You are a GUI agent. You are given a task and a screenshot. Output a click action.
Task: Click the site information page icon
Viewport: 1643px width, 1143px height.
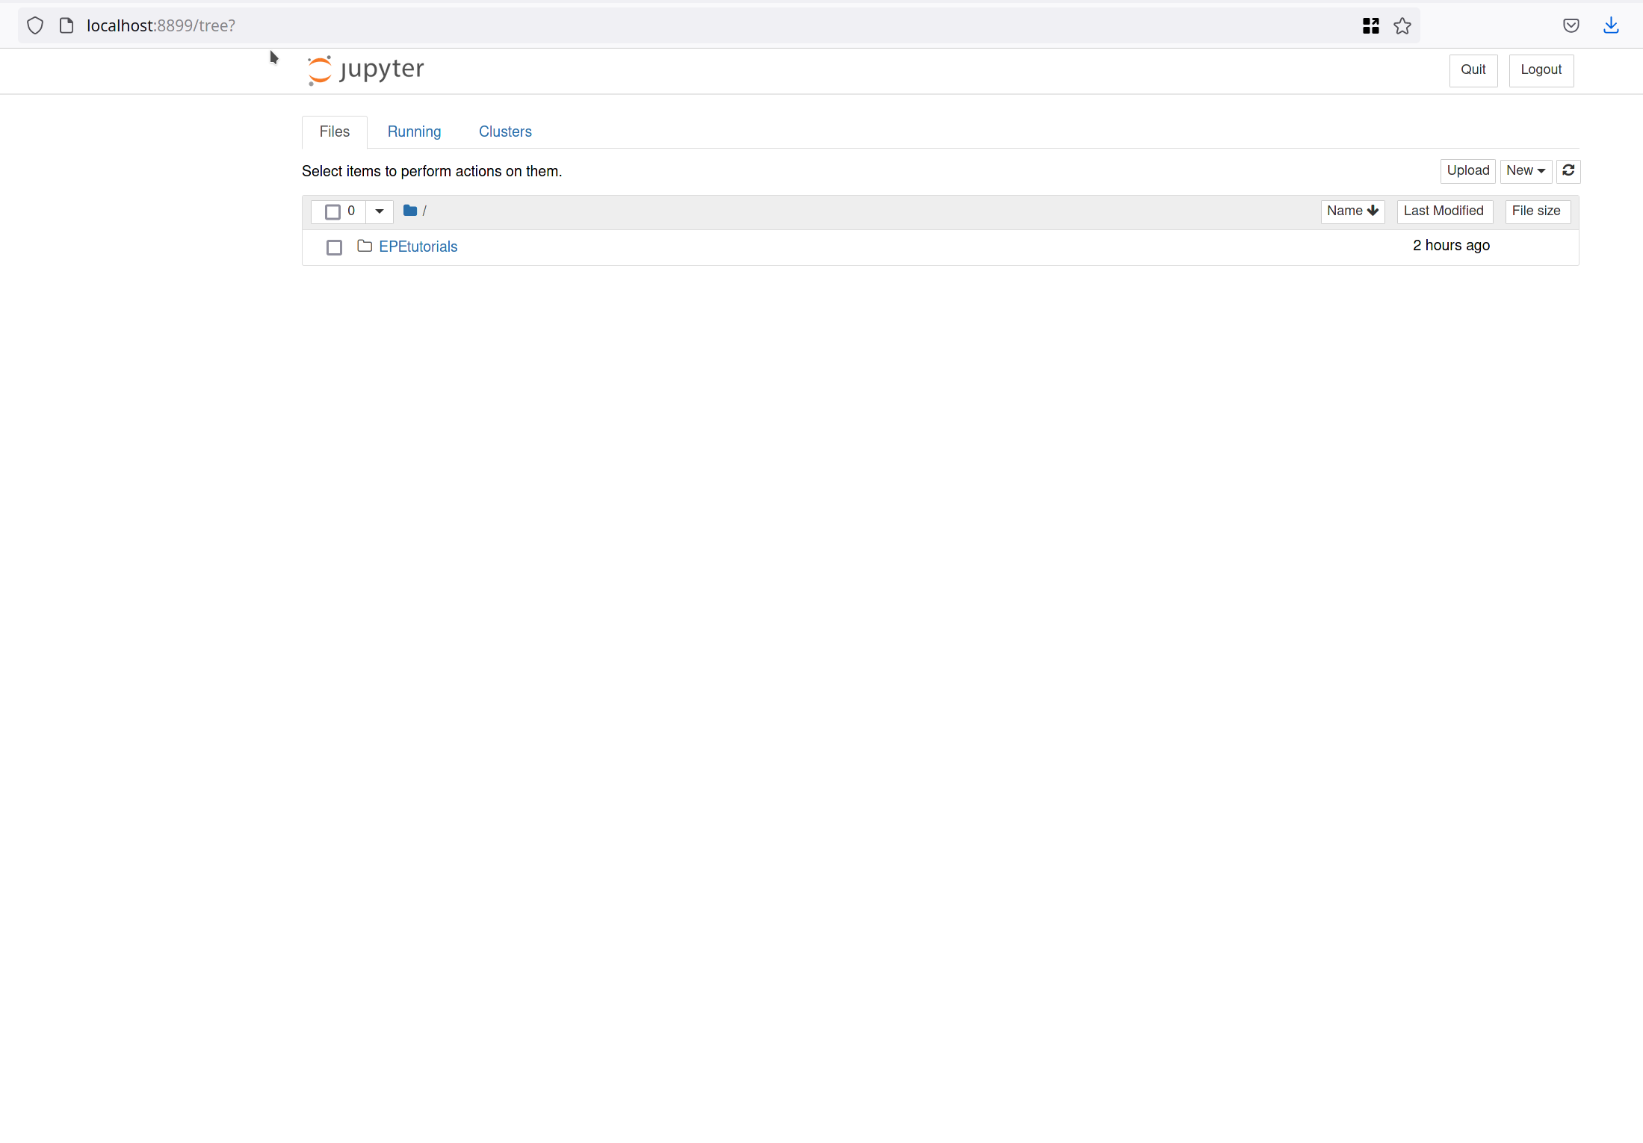click(x=66, y=26)
